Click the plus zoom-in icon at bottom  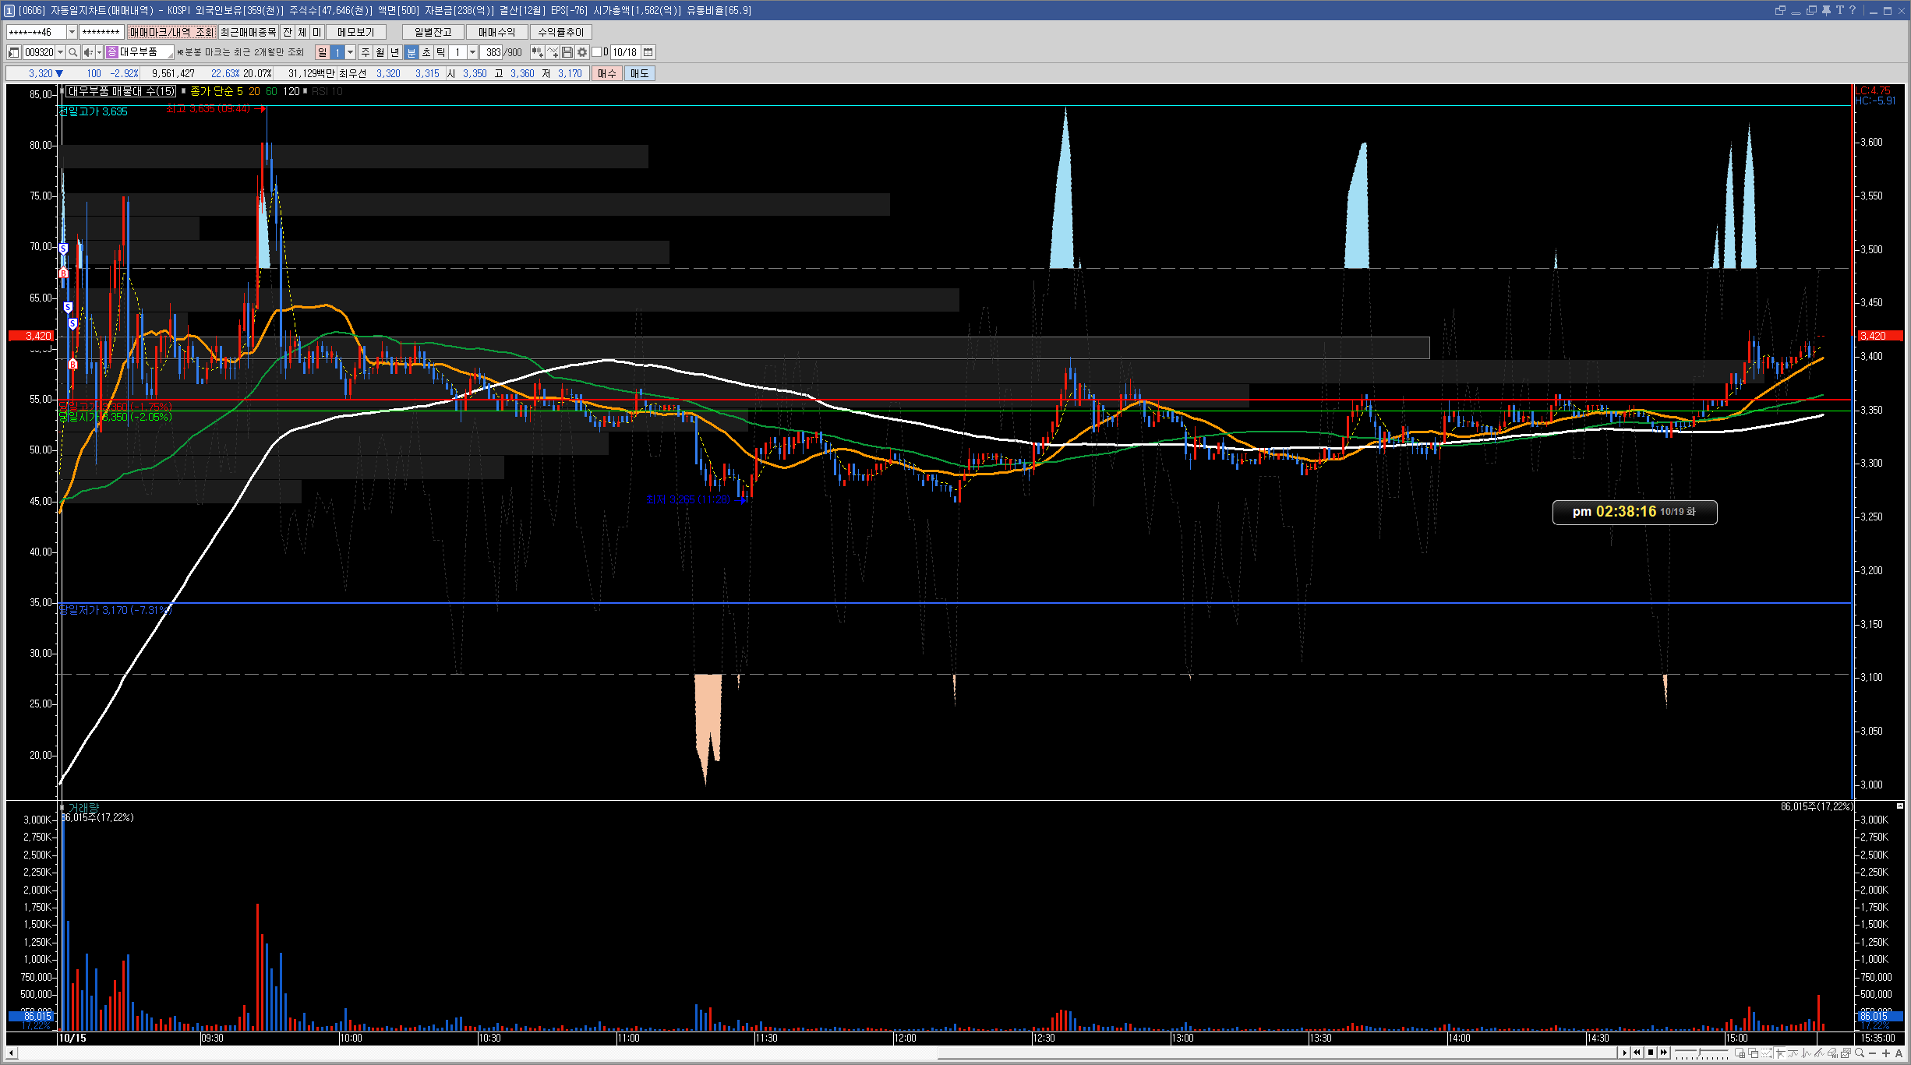(1885, 1053)
